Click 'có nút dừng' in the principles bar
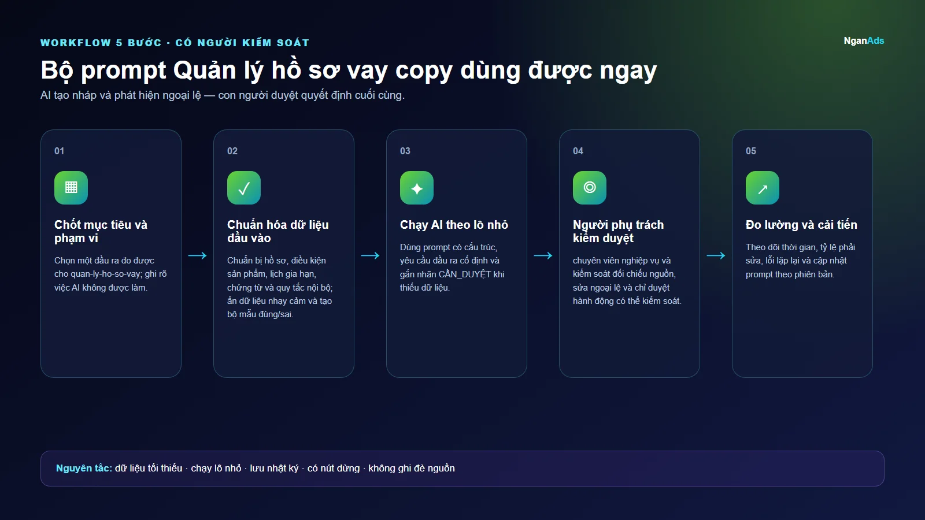This screenshot has width=925, height=520. pyautogui.click(x=334, y=468)
